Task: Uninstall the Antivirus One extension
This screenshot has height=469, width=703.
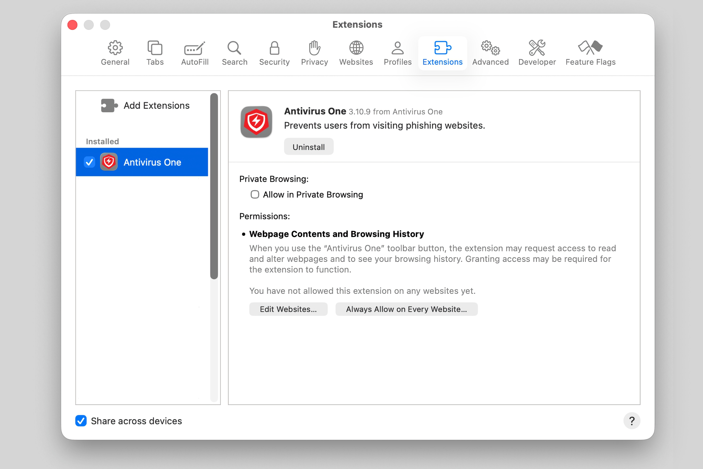Action: [308, 147]
